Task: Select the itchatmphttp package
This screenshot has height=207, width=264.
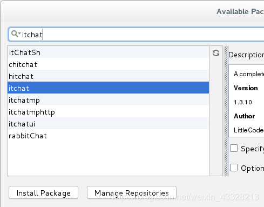Action: (108, 111)
